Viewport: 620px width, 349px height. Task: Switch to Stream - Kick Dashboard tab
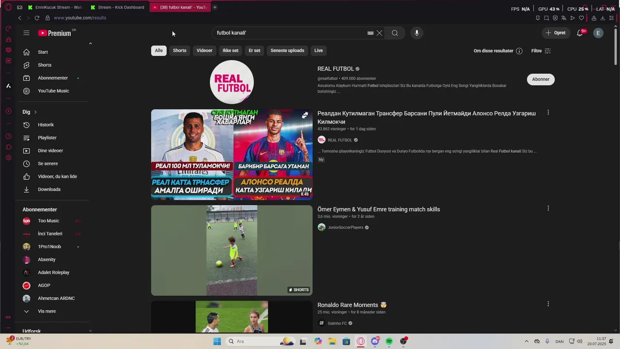[118, 7]
